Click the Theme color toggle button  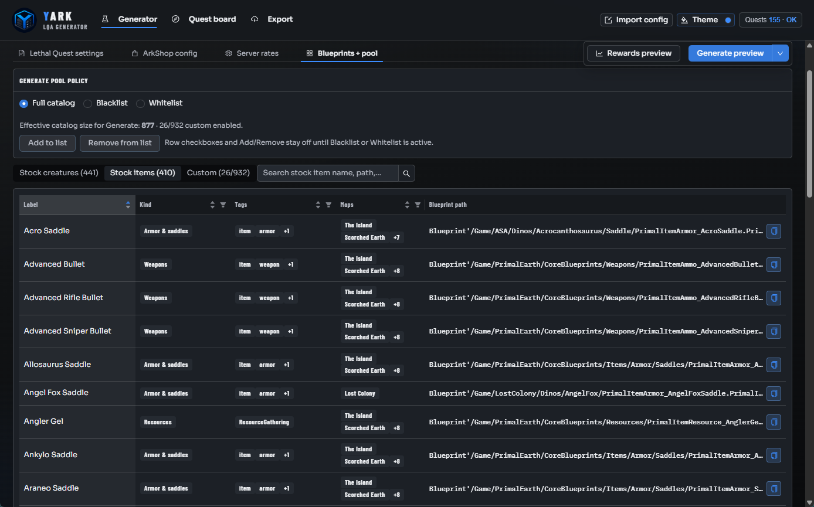706,20
